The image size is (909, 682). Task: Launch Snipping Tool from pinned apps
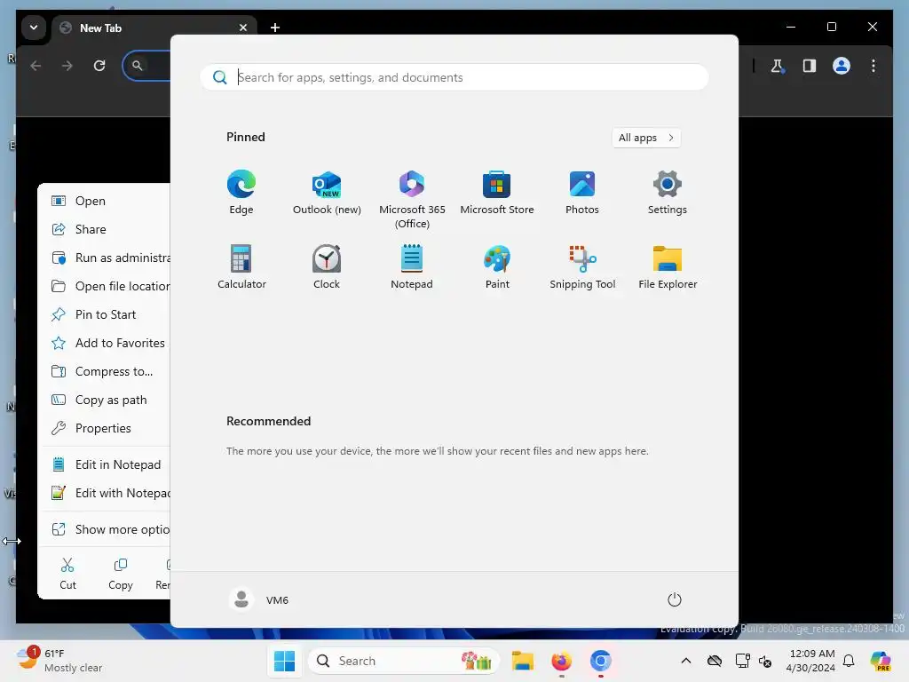tap(582, 267)
